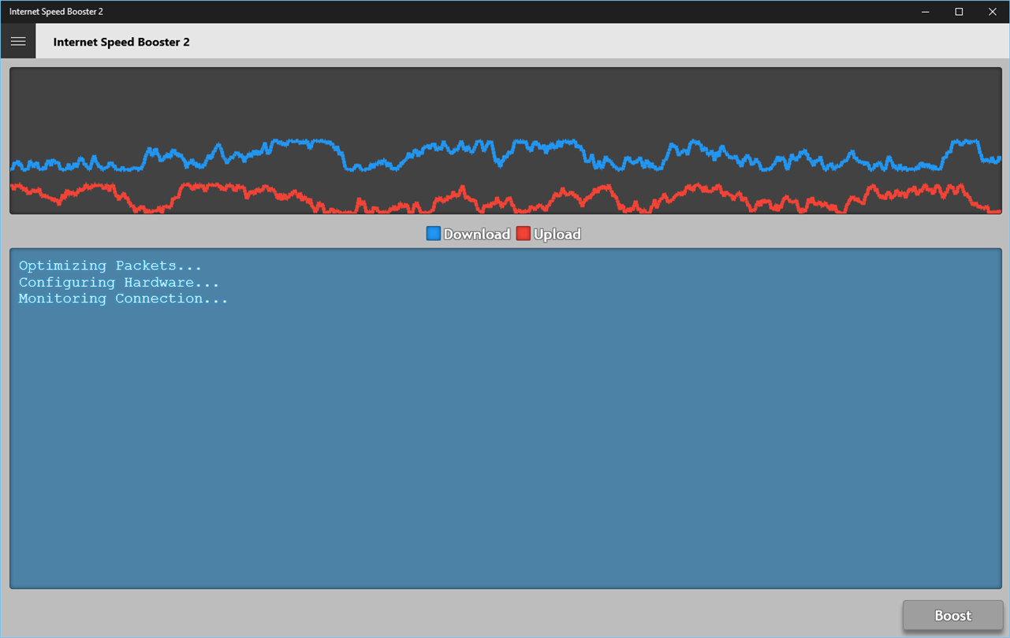Click the Internet Speed Booster 2 header title
This screenshot has width=1010, height=638.
pyautogui.click(x=121, y=42)
